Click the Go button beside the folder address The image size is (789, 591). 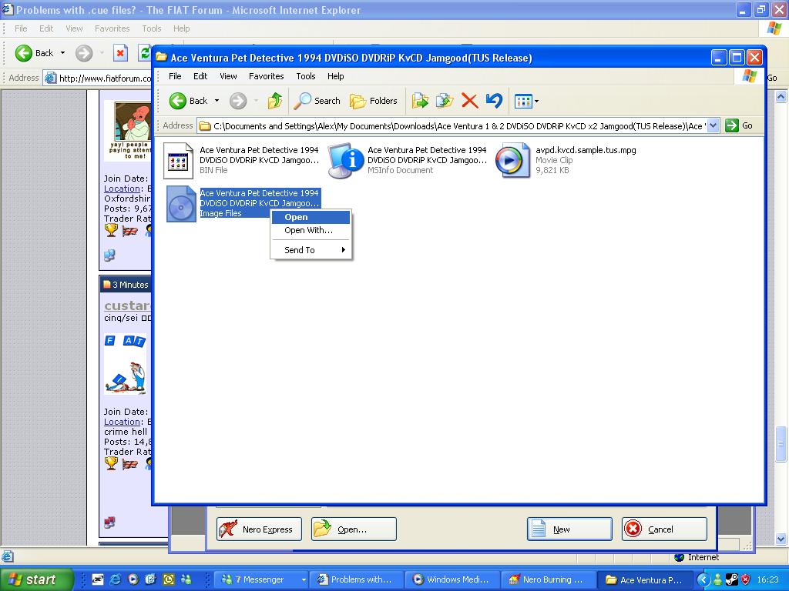point(739,125)
